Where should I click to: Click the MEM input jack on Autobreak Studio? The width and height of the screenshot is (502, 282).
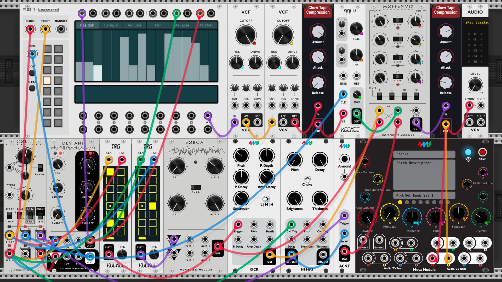point(32,54)
